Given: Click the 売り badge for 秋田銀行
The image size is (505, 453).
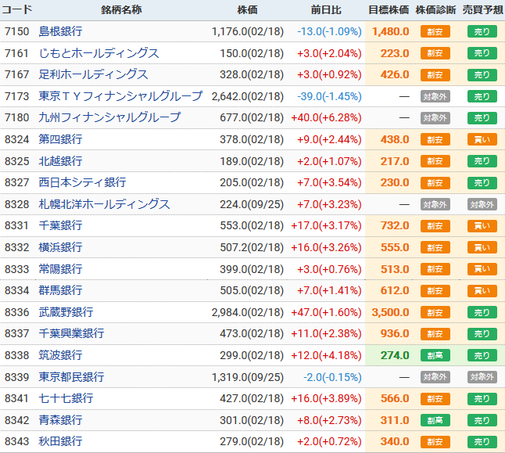Looking at the screenshot, I should click(482, 442).
